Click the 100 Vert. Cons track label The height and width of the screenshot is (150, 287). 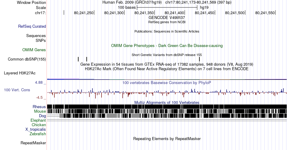[x=17, y=90]
